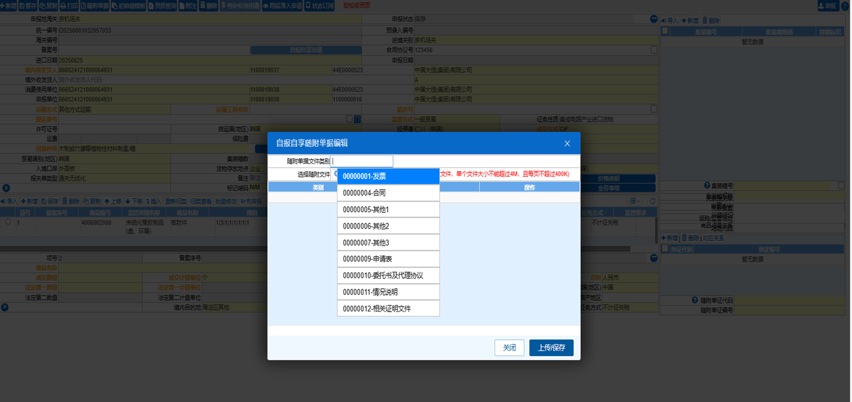852x402 pixels.
Task: Choose 00000001-发票 from the dropdown list
Action: tap(388, 177)
